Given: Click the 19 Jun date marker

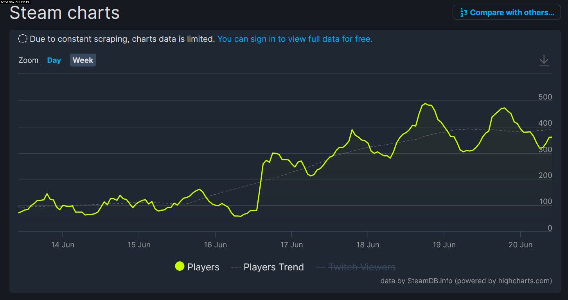Looking at the screenshot, I should pos(444,245).
